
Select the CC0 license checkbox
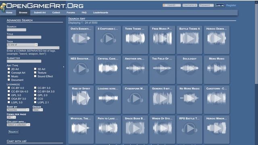35,99
